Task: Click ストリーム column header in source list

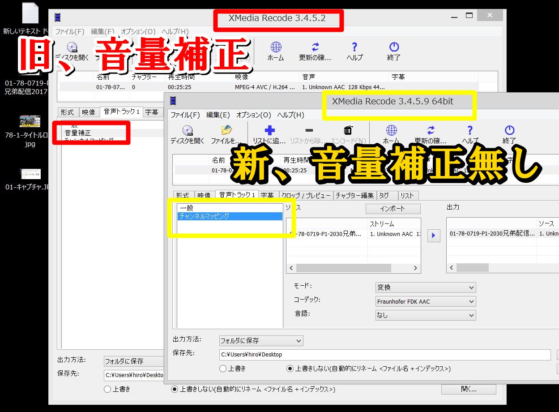Action: tap(394, 223)
